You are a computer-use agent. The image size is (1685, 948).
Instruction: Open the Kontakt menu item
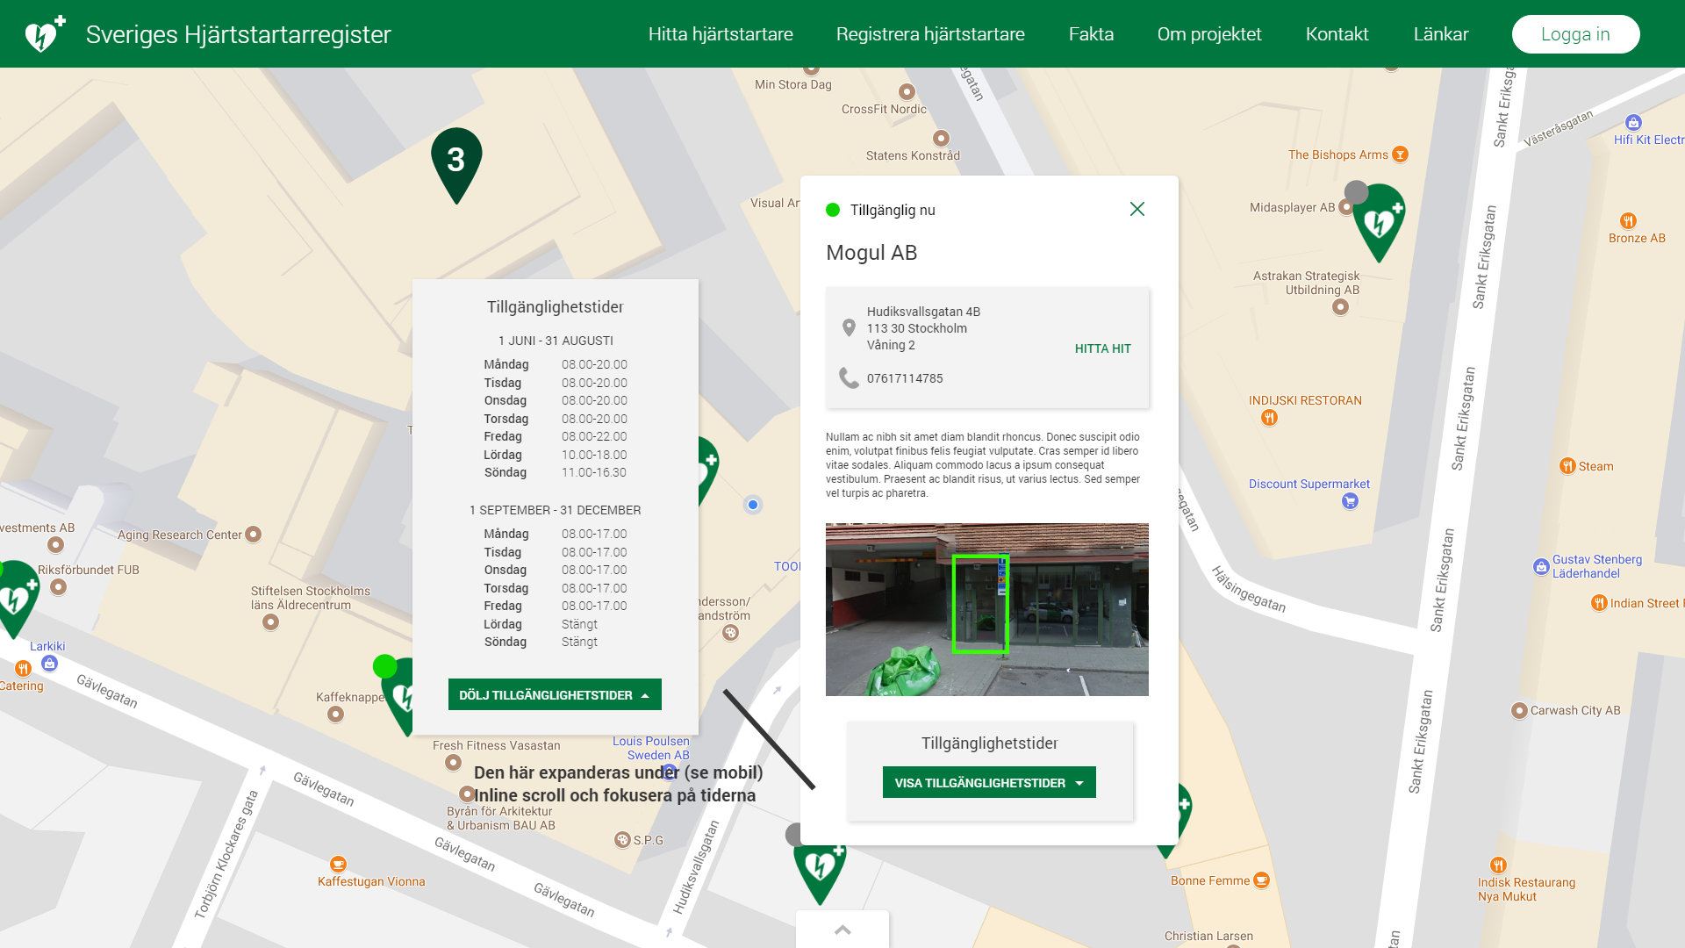(1337, 34)
